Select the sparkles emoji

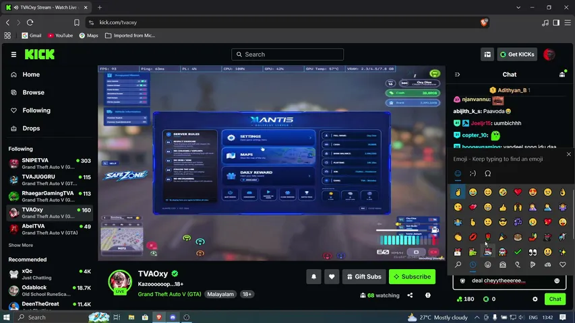click(x=563, y=252)
